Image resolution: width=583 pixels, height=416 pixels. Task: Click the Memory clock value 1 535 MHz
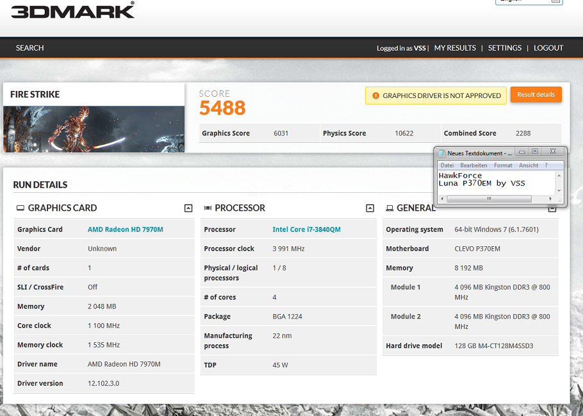coord(104,345)
